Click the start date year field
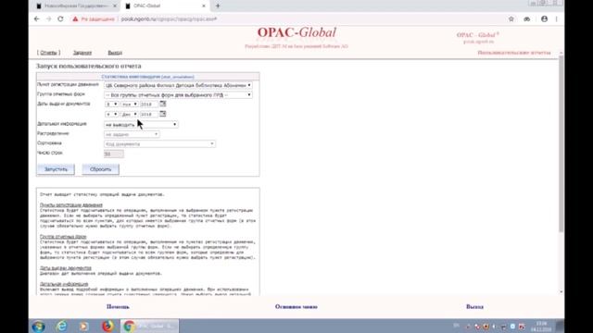This screenshot has width=593, height=333. 148,104
